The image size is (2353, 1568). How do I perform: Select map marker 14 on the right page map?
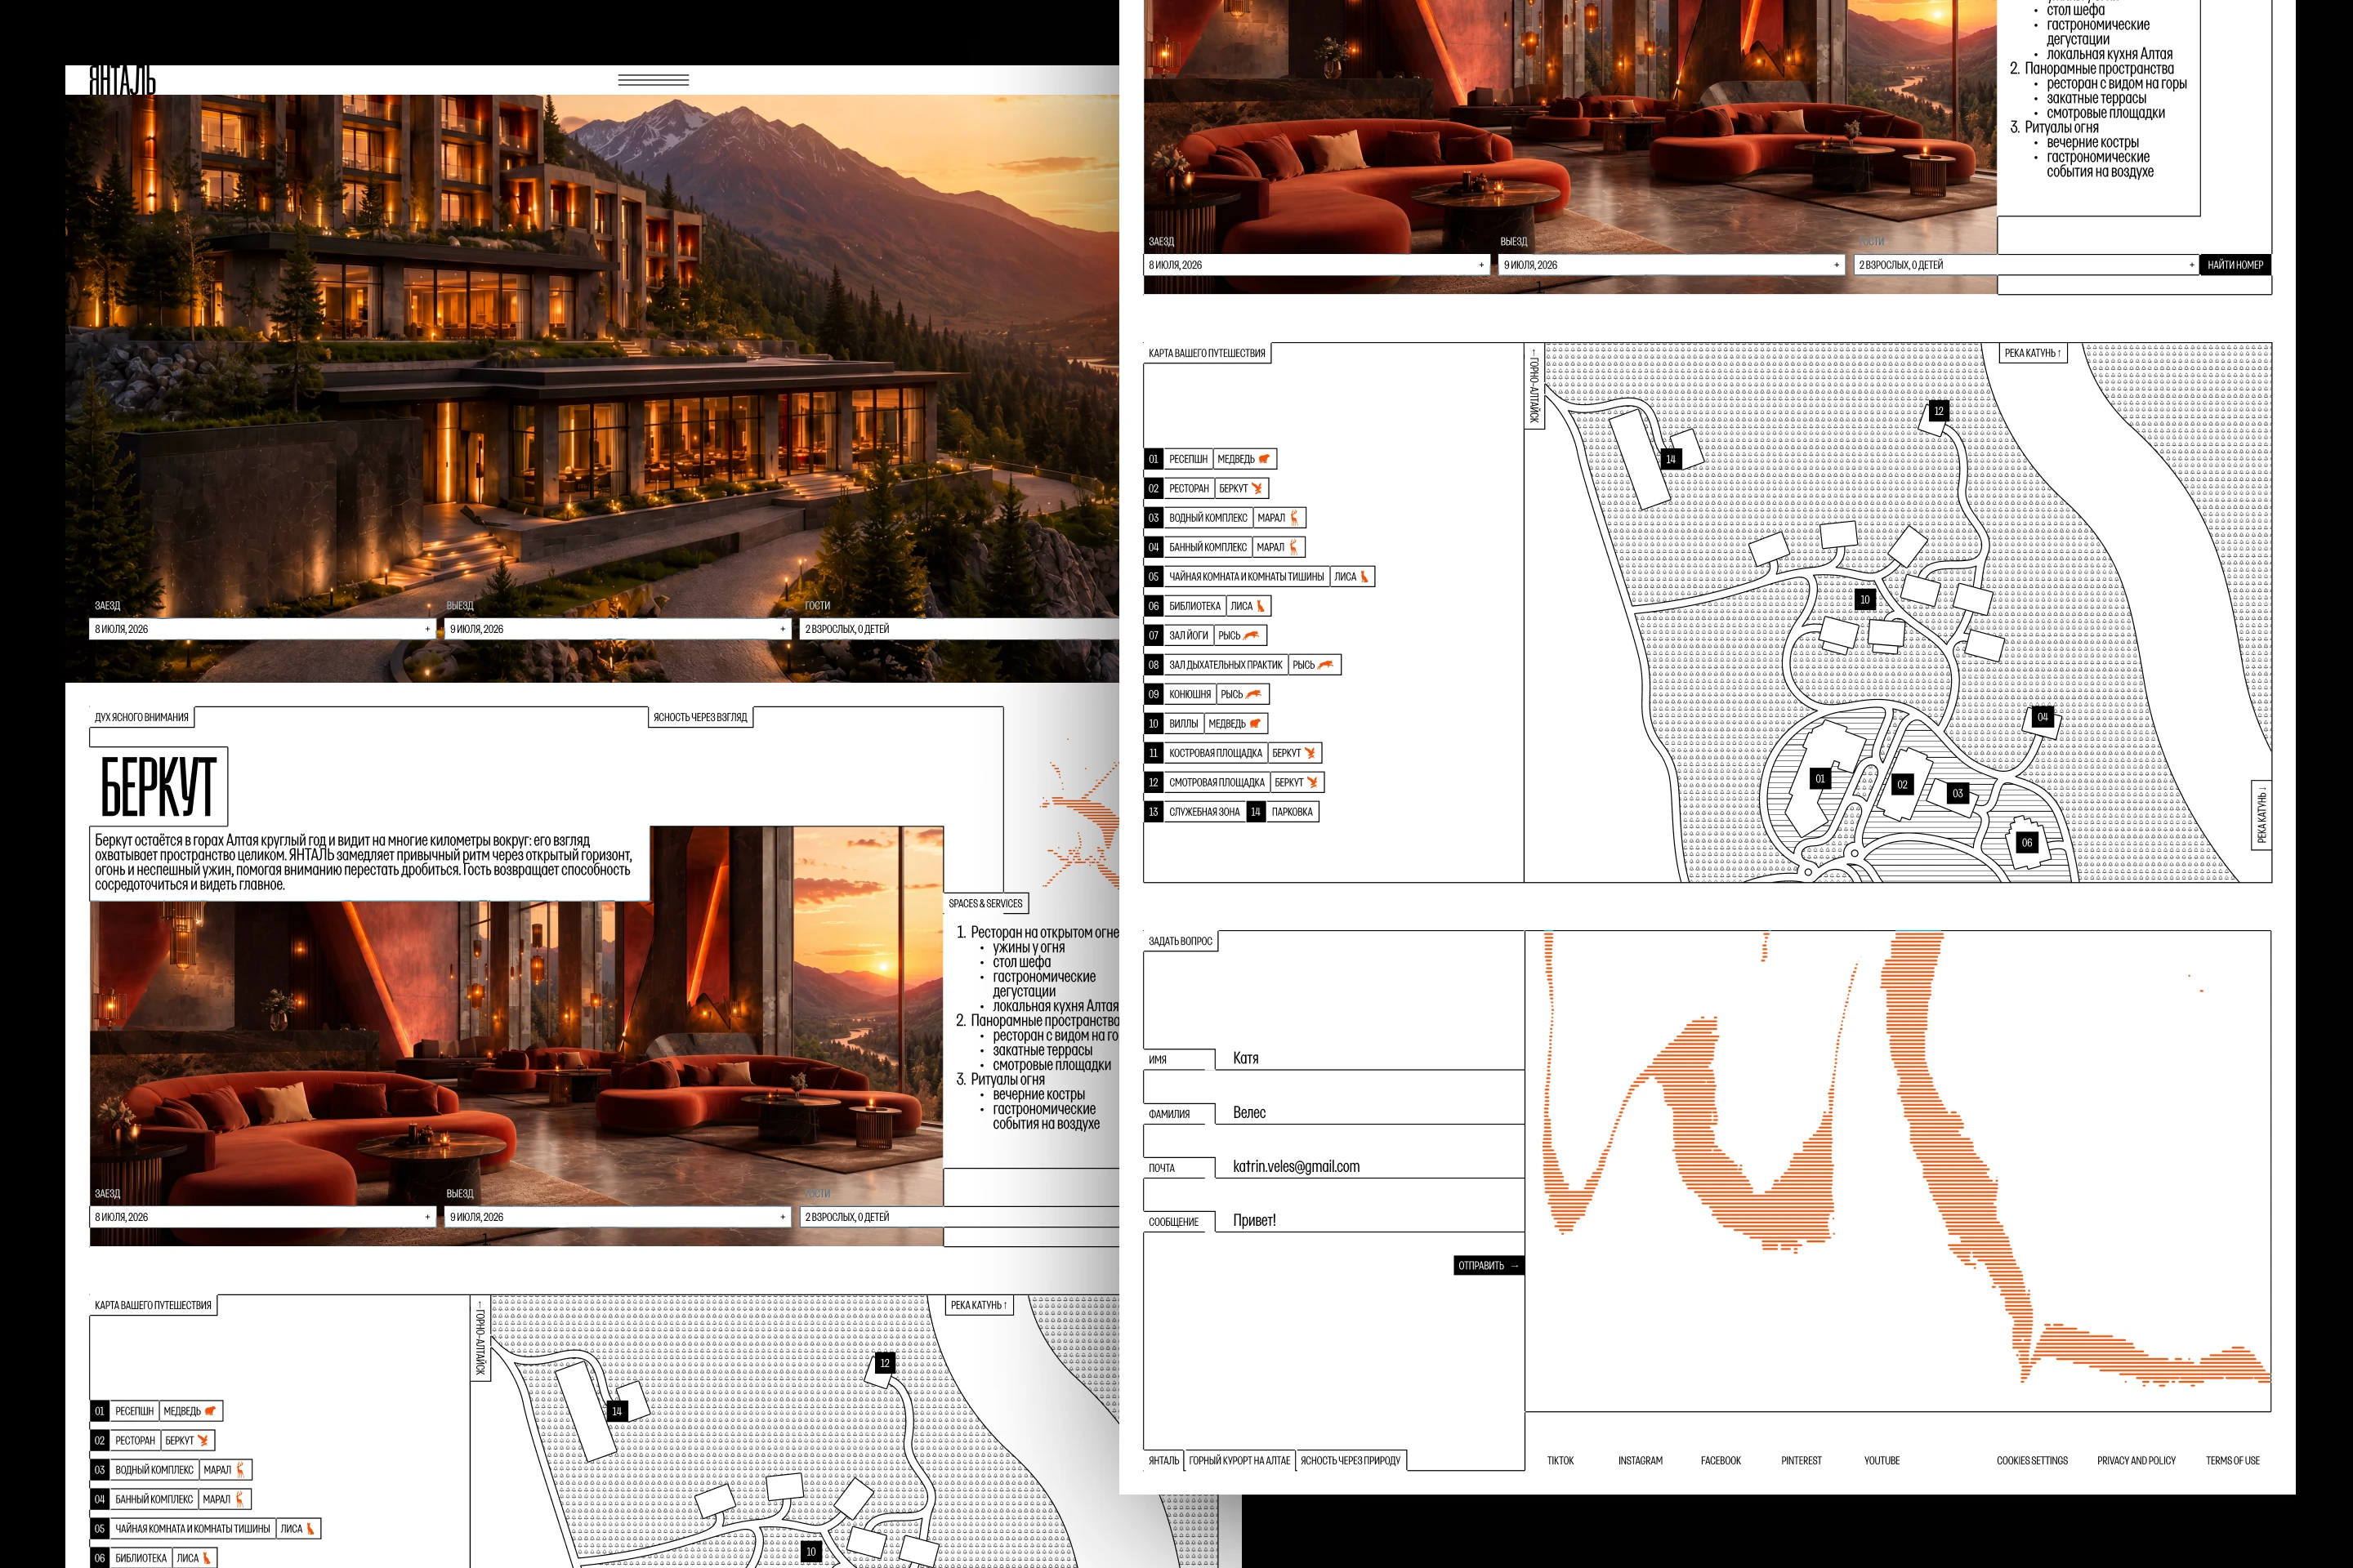click(x=1671, y=459)
